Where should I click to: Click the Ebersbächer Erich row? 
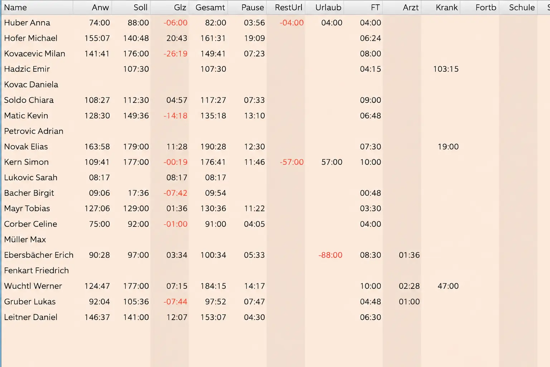click(x=276, y=255)
